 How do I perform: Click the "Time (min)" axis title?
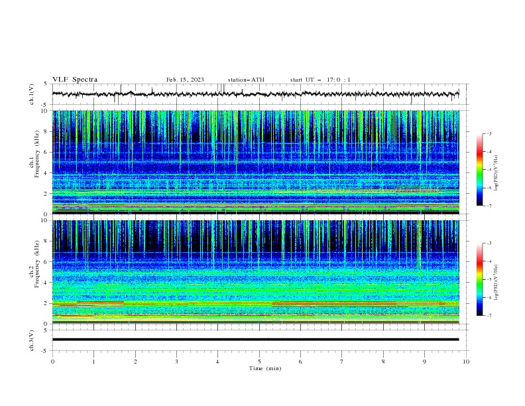tap(265, 368)
